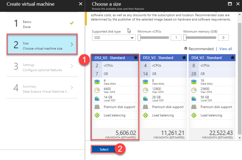This screenshot has width=242, height=160.
Task: Click the data disks icon on the DS2_V2 card
Action: (97, 82)
